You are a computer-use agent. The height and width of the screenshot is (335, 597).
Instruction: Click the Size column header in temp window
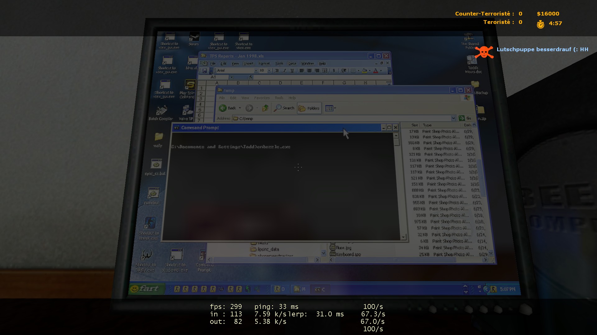411,125
